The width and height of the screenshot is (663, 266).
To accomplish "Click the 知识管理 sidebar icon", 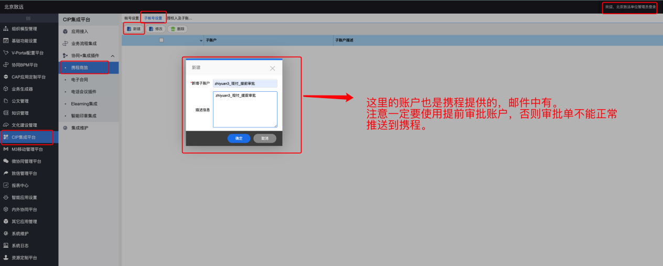I will click(6, 113).
